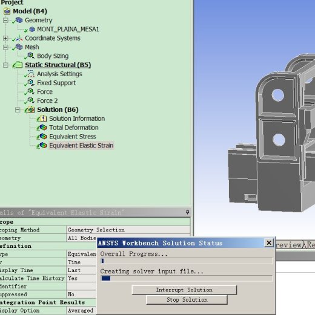Click the Overall Progress bar

click(x=187, y=261)
